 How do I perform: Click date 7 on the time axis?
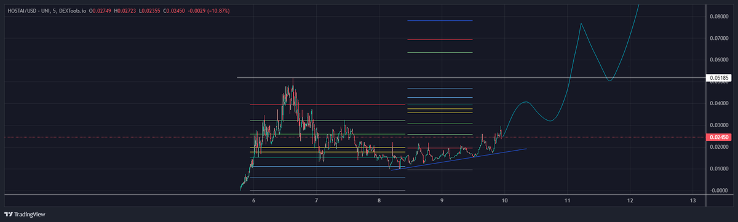pyautogui.click(x=316, y=201)
